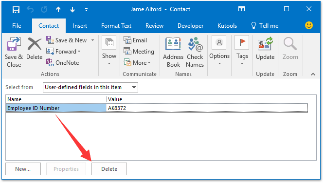
Task: Expand Save & New dropdown arrow
Action: [x=92, y=40]
